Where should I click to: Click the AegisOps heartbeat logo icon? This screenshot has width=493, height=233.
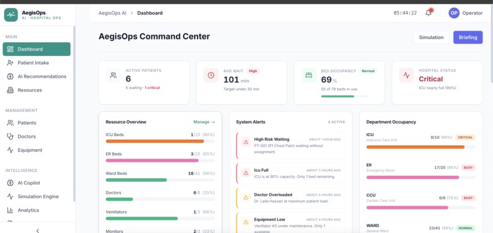click(10, 15)
